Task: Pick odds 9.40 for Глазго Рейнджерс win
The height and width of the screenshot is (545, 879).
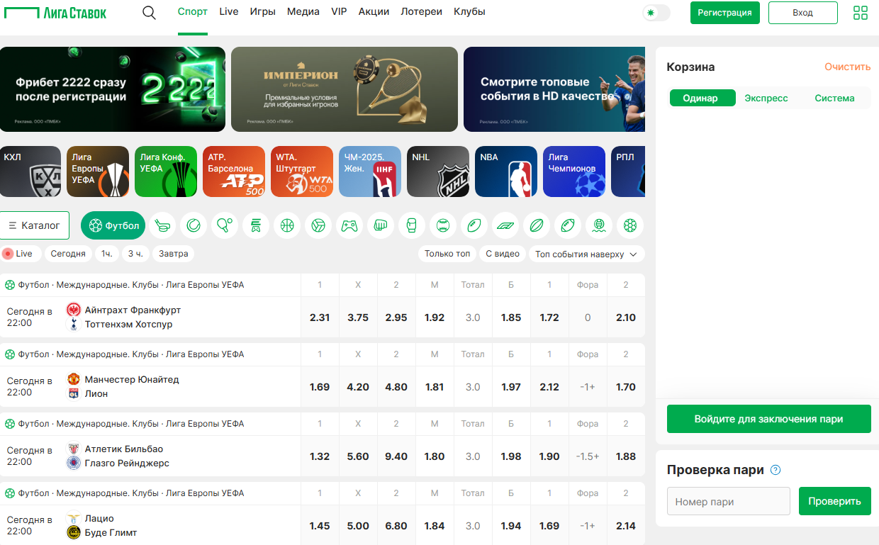Action: click(396, 456)
